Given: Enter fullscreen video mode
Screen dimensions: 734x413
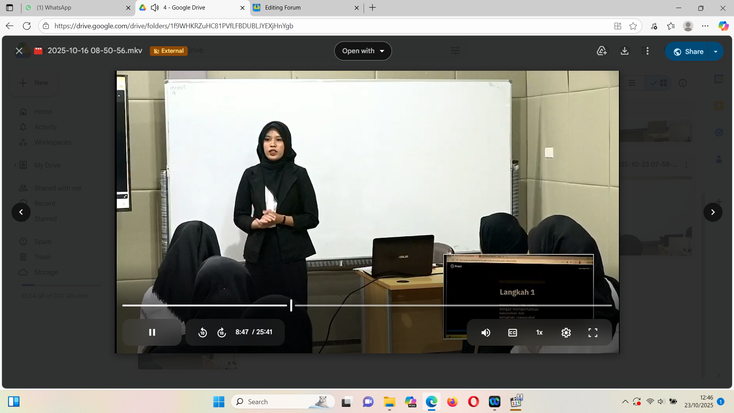Looking at the screenshot, I should pos(593,333).
